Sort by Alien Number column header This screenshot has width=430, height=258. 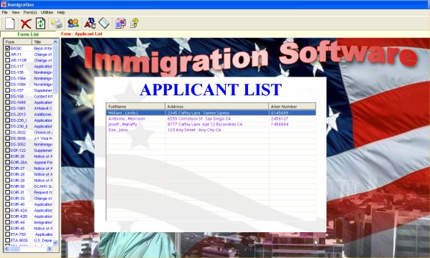292,106
